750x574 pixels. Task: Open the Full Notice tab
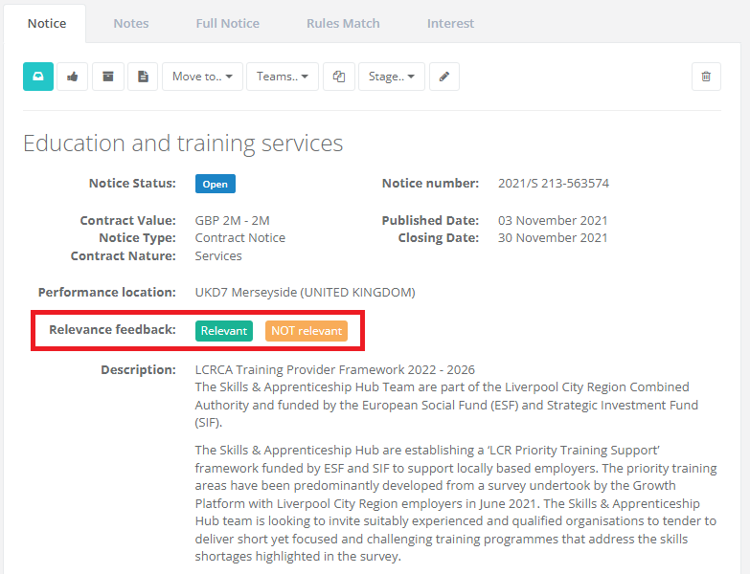pyautogui.click(x=227, y=23)
